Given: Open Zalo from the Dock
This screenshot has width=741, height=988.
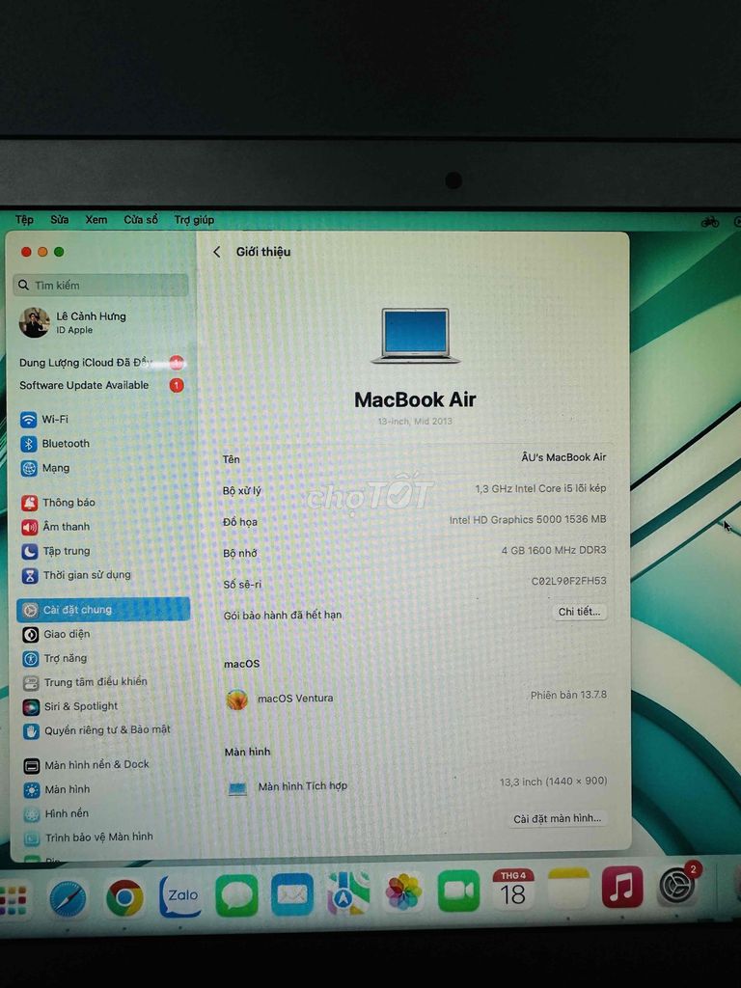Looking at the screenshot, I should tap(179, 896).
